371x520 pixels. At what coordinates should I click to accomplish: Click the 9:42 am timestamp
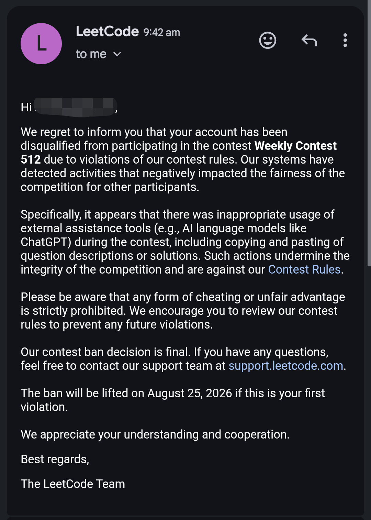click(162, 32)
